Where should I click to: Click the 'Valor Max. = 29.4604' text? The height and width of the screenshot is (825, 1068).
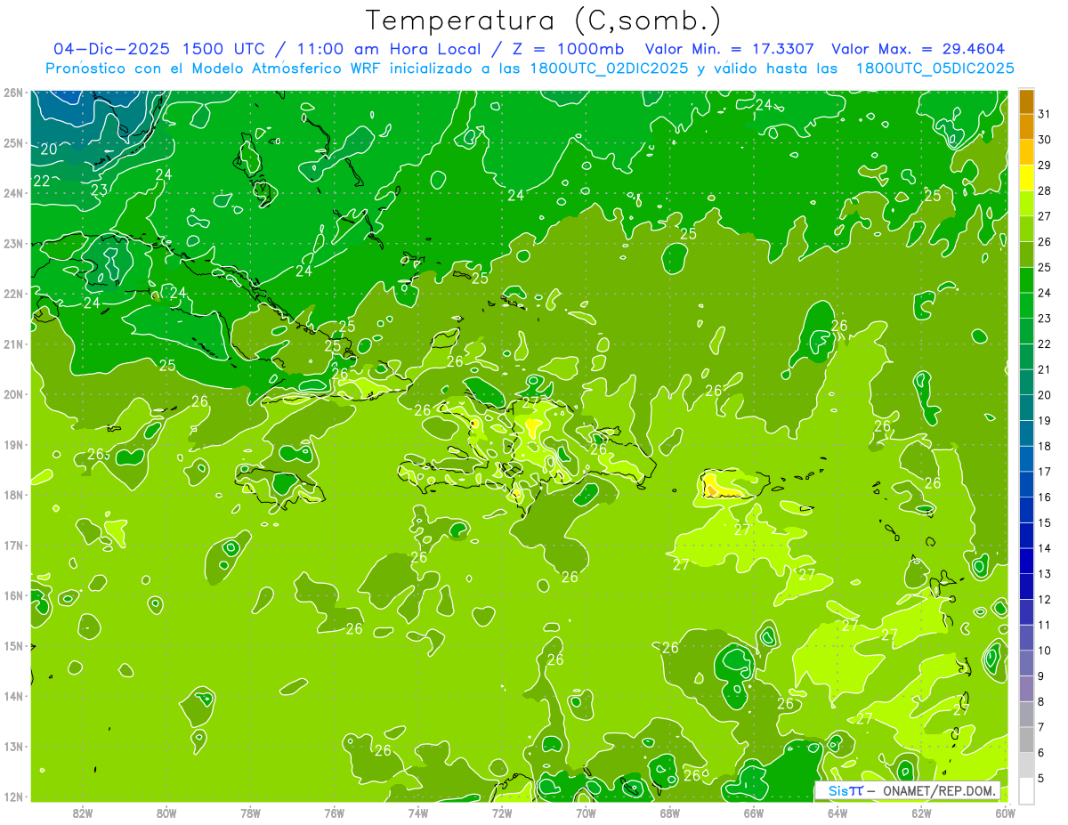click(x=918, y=49)
